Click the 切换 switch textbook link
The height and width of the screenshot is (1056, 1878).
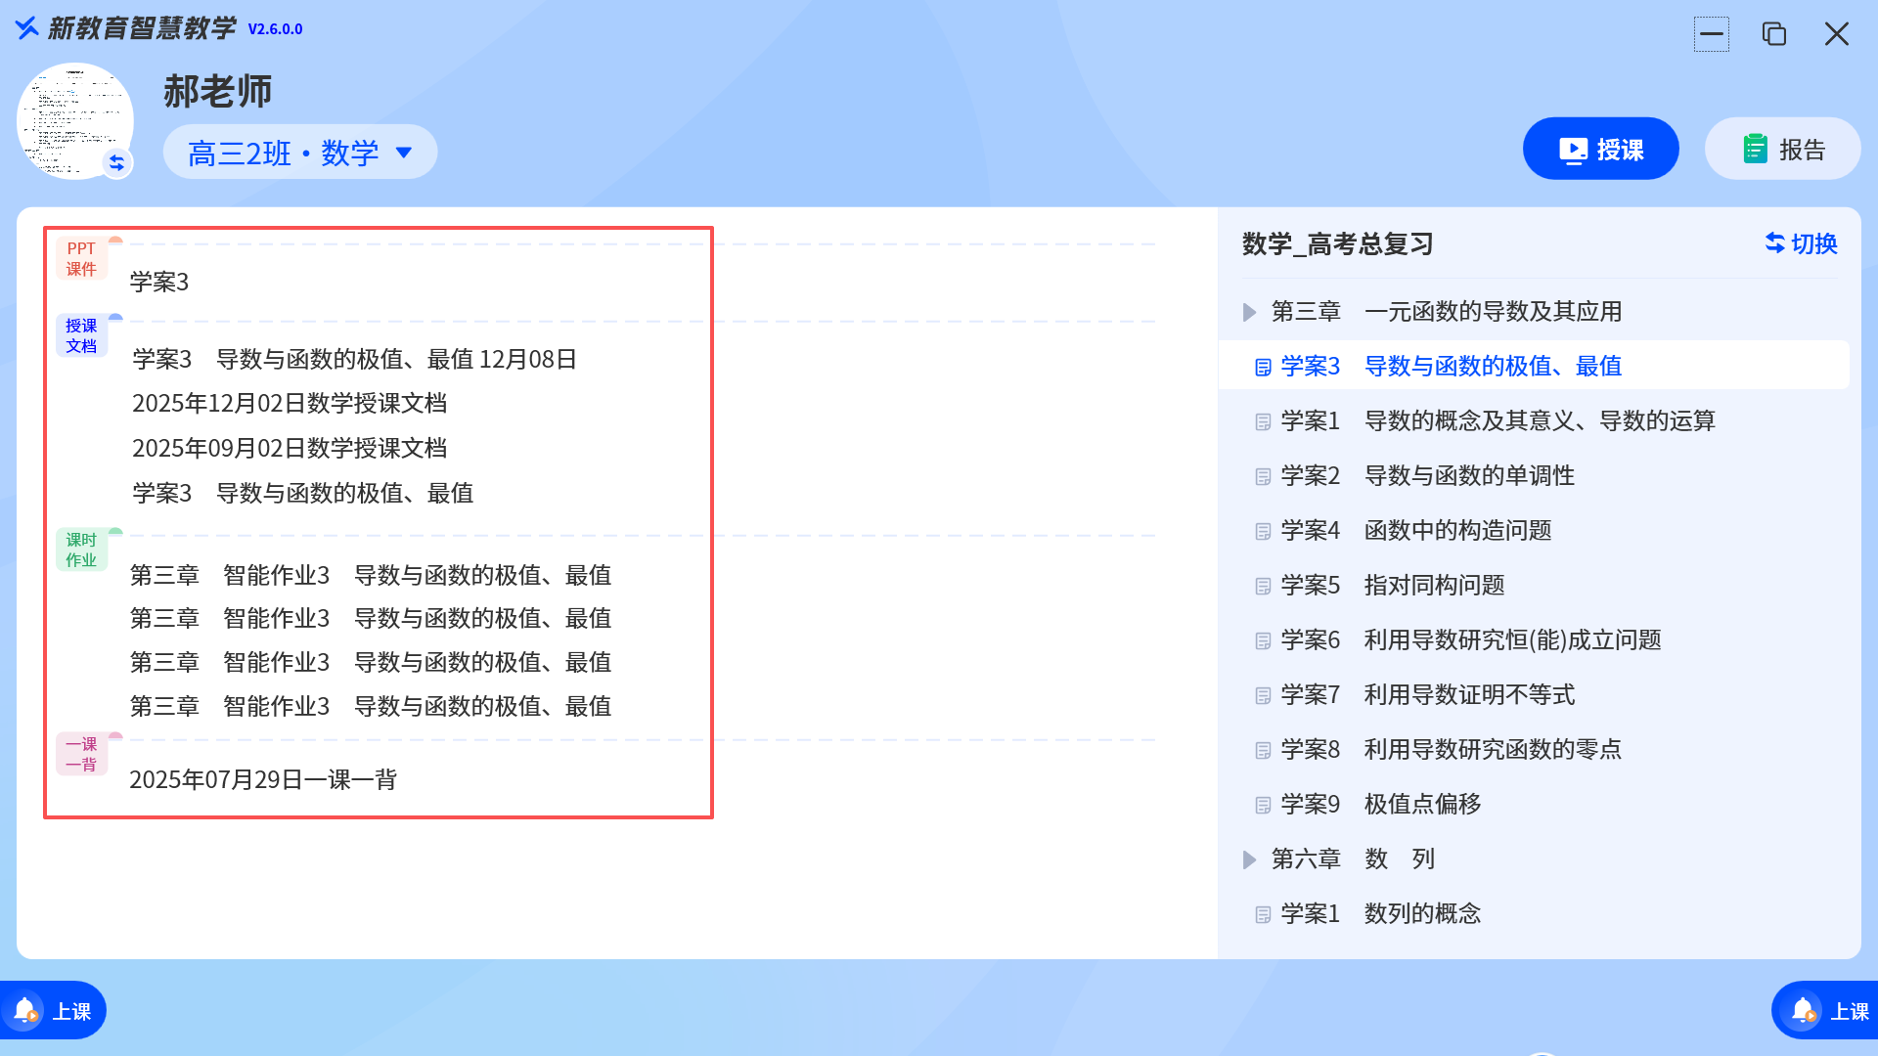(1801, 243)
